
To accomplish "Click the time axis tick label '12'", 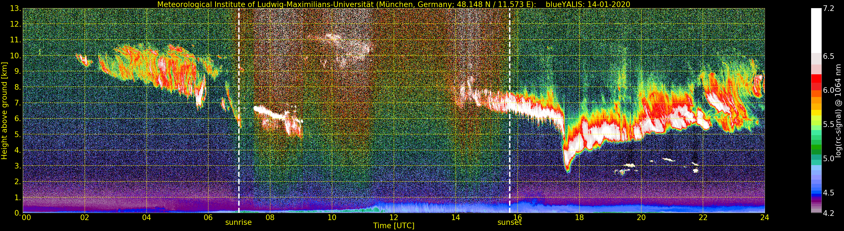I will click(394, 217).
